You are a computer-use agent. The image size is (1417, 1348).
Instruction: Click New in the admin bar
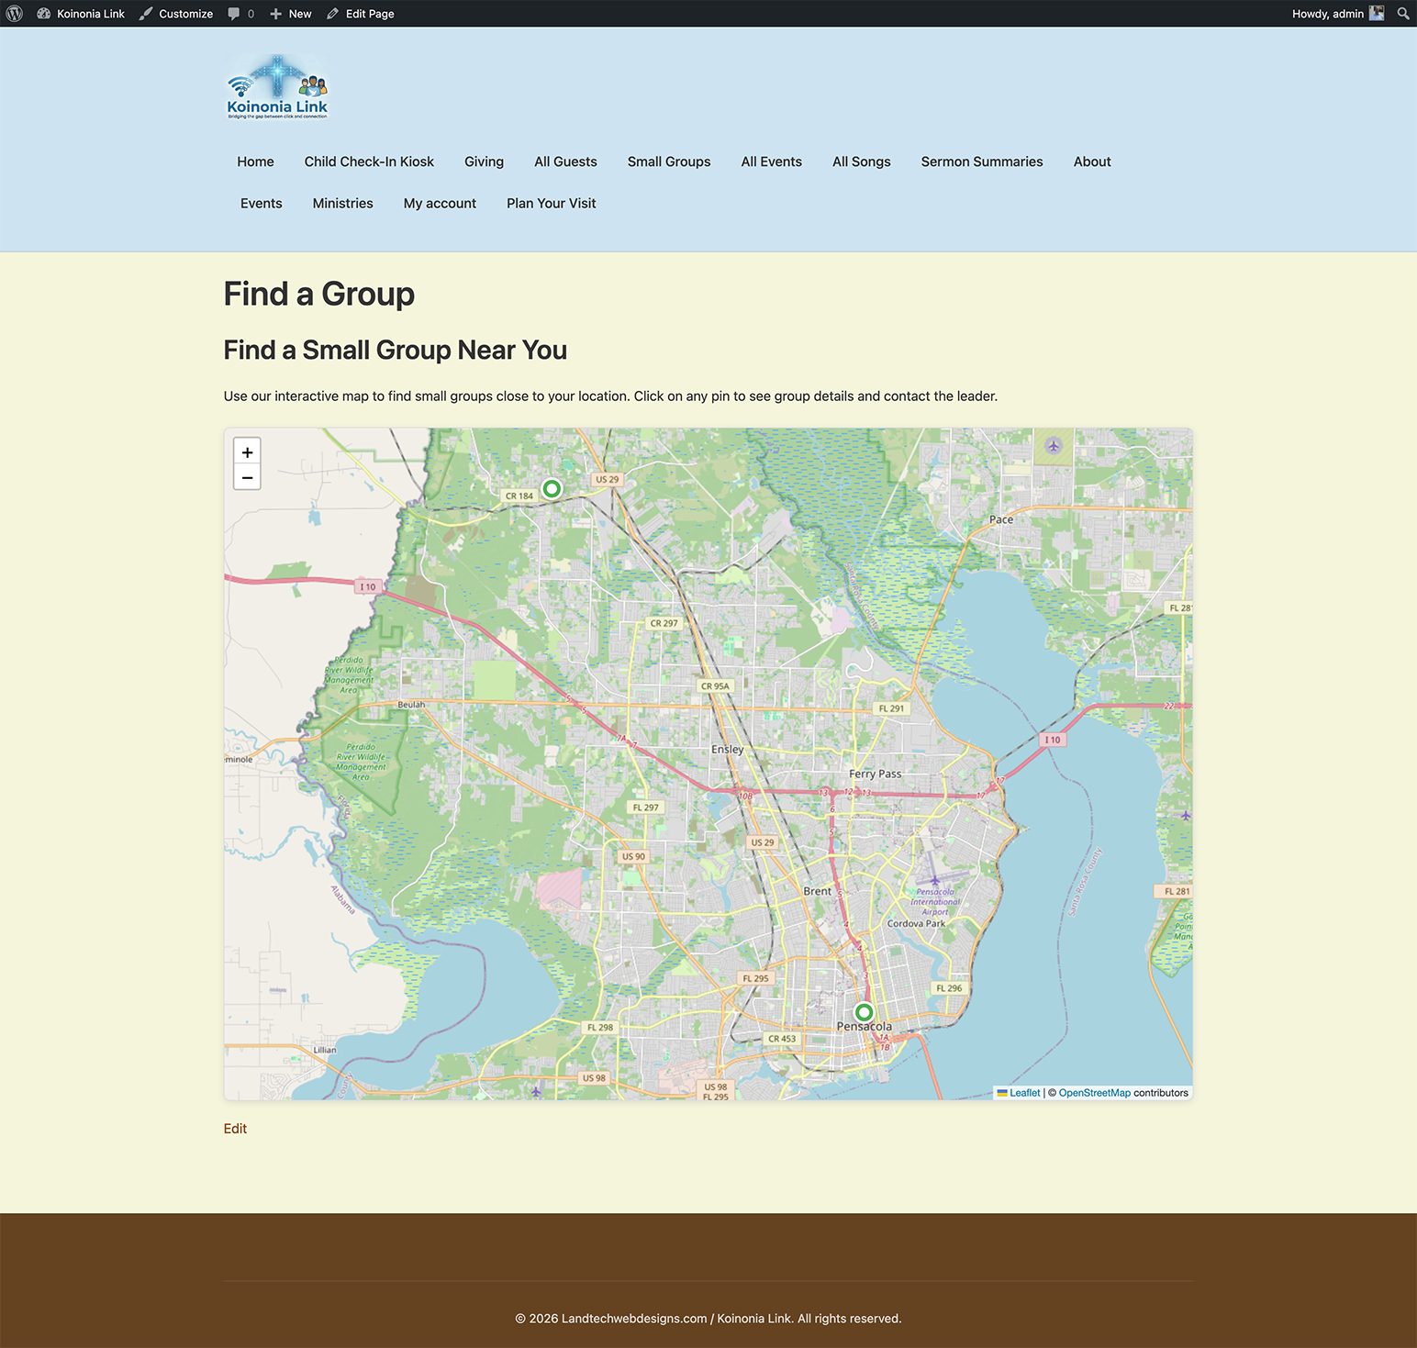tap(291, 14)
